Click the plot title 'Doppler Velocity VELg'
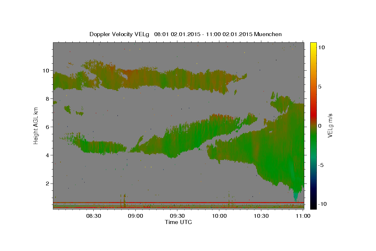Screen dimensions: 376x251 click(120, 34)
